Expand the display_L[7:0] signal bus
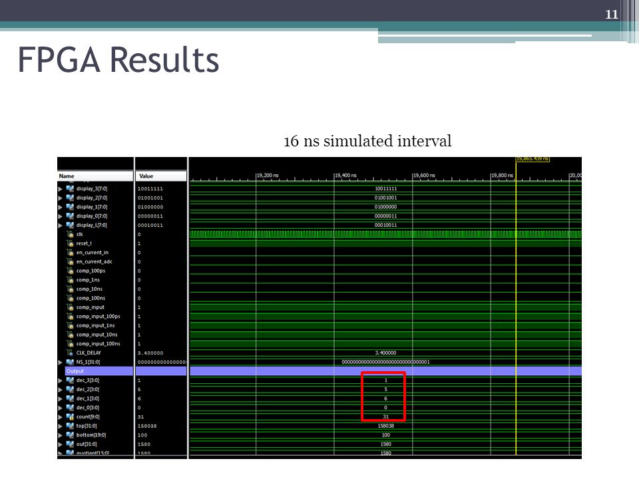This screenshot has height=479, width=639. (61, 226)
